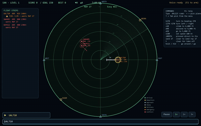Screen dimensions: 201x126
Task: Click the SCORE 0 readout
Action: coord(33,3)
